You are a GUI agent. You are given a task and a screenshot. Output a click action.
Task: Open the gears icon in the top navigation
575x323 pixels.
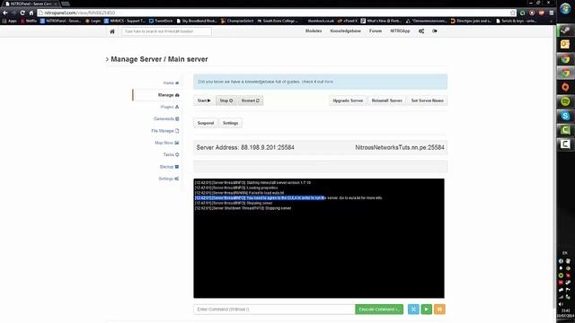tap(421, 31)
